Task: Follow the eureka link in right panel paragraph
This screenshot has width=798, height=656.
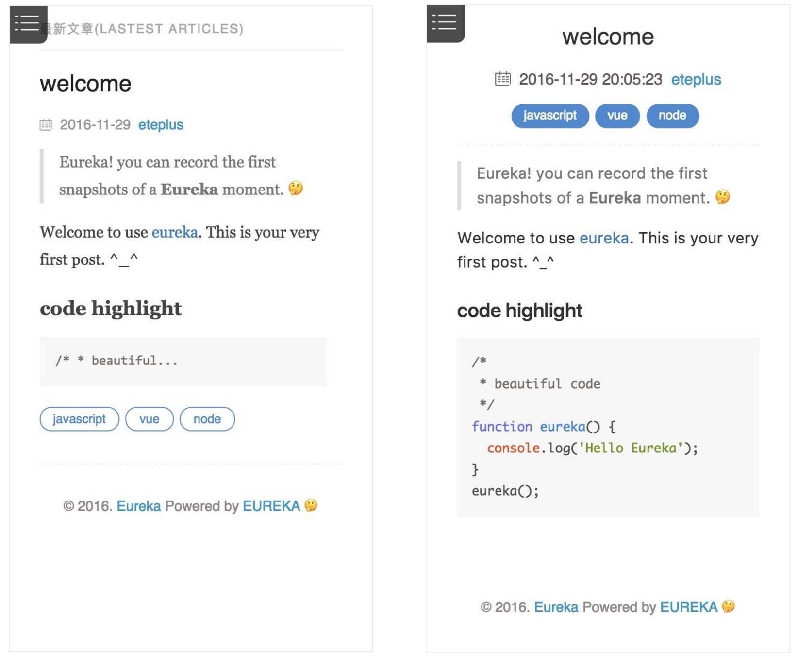Action: click(604, 238)
